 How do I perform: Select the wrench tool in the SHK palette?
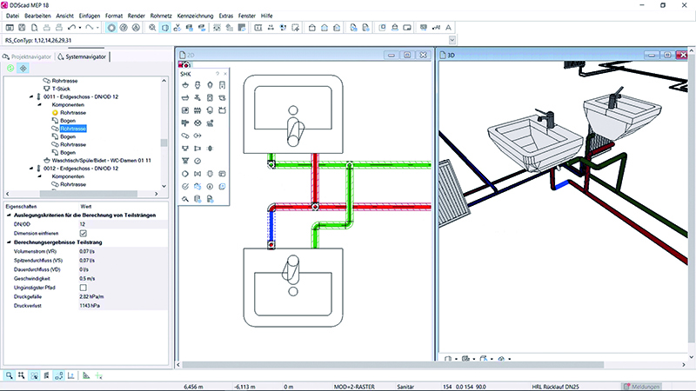click(x=185, y=199)
